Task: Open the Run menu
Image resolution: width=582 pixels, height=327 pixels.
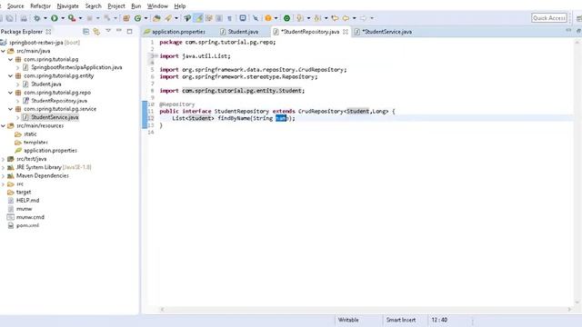Action: pos(136,6)
